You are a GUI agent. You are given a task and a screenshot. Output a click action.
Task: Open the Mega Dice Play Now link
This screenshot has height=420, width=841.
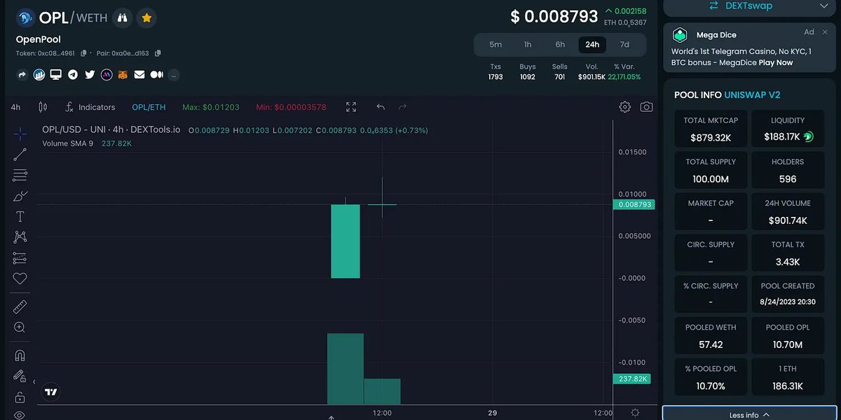[x=776, y=62]
